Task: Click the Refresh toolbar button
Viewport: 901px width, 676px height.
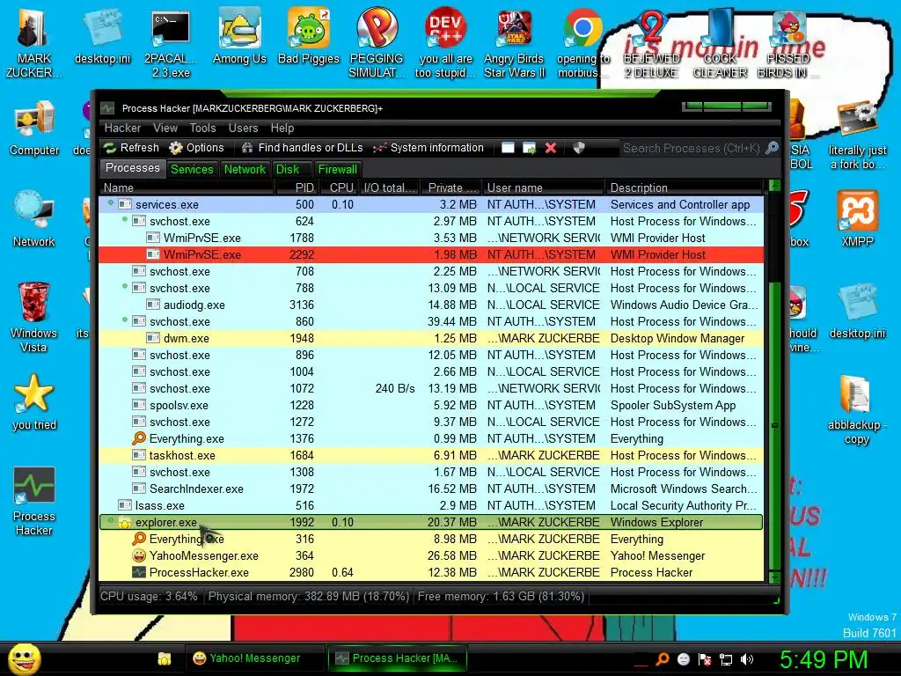Action: (132, 148)
